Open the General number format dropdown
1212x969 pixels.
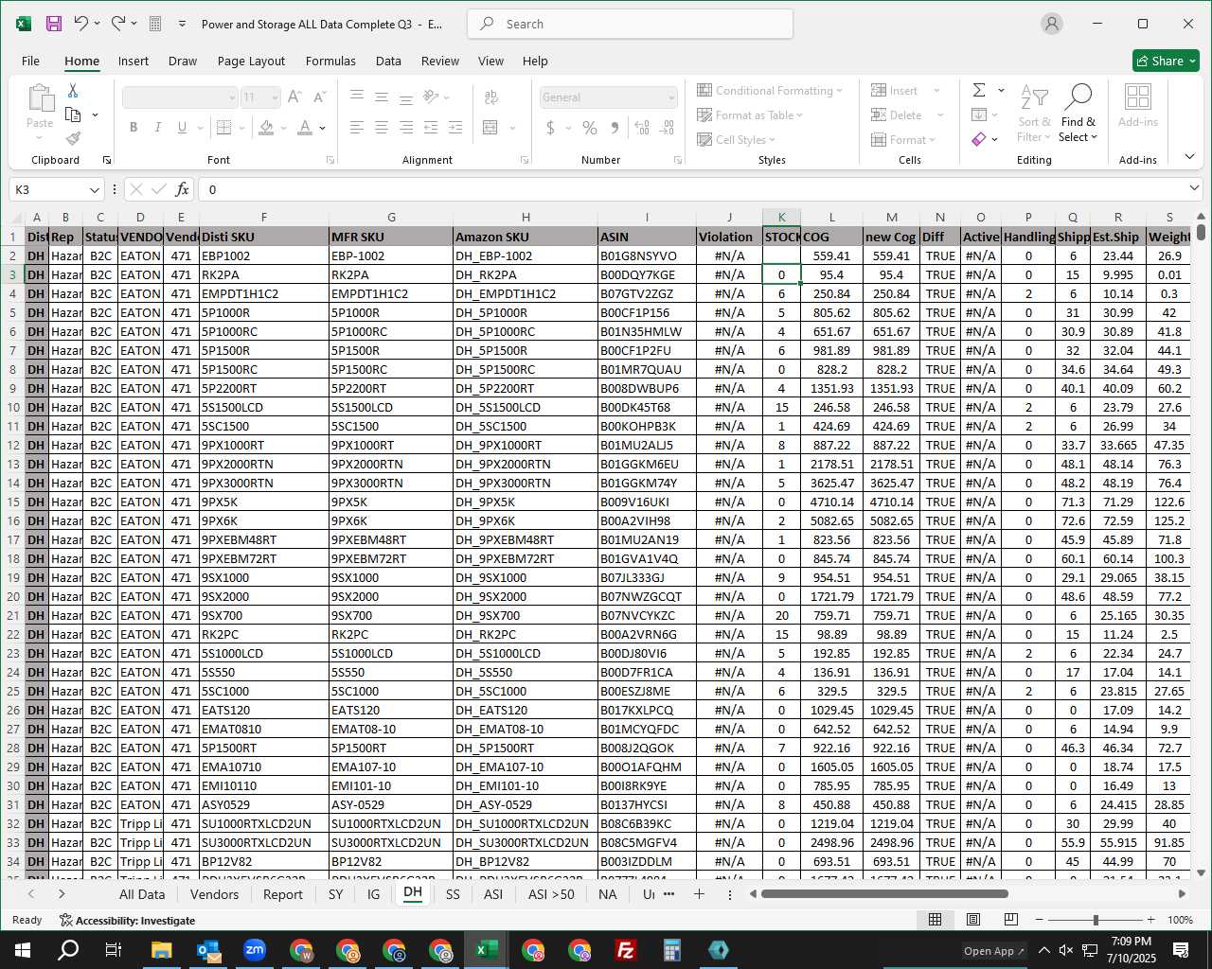point(671,97)
